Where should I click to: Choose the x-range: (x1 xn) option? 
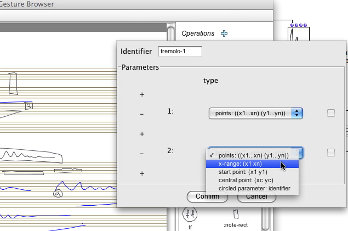point(252,164)
